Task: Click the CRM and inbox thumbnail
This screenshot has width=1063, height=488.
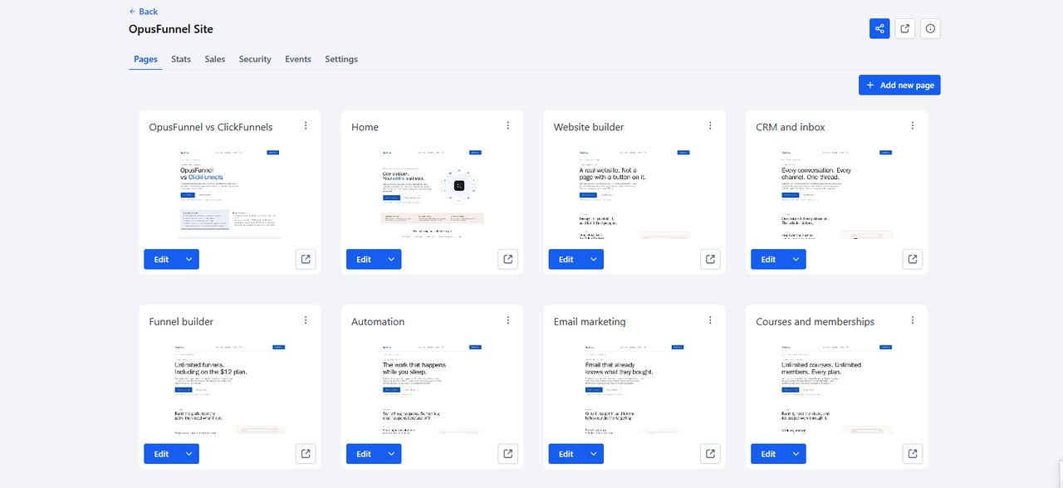Action: tap(837, 193)
